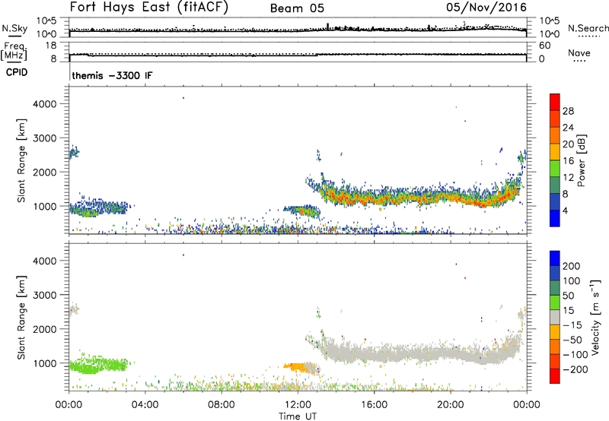Click the power echo cluster at 2500 km near 00:00

(74, 153)
